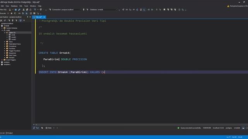
Task: Select the ornekdb database node
Action: pyautogui.click(x=7, y=26)
